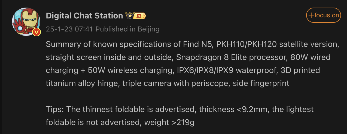Click the 25-1-23 07:41 post timestamp
This screenshot has width=347, height=134.
point(69,29)
